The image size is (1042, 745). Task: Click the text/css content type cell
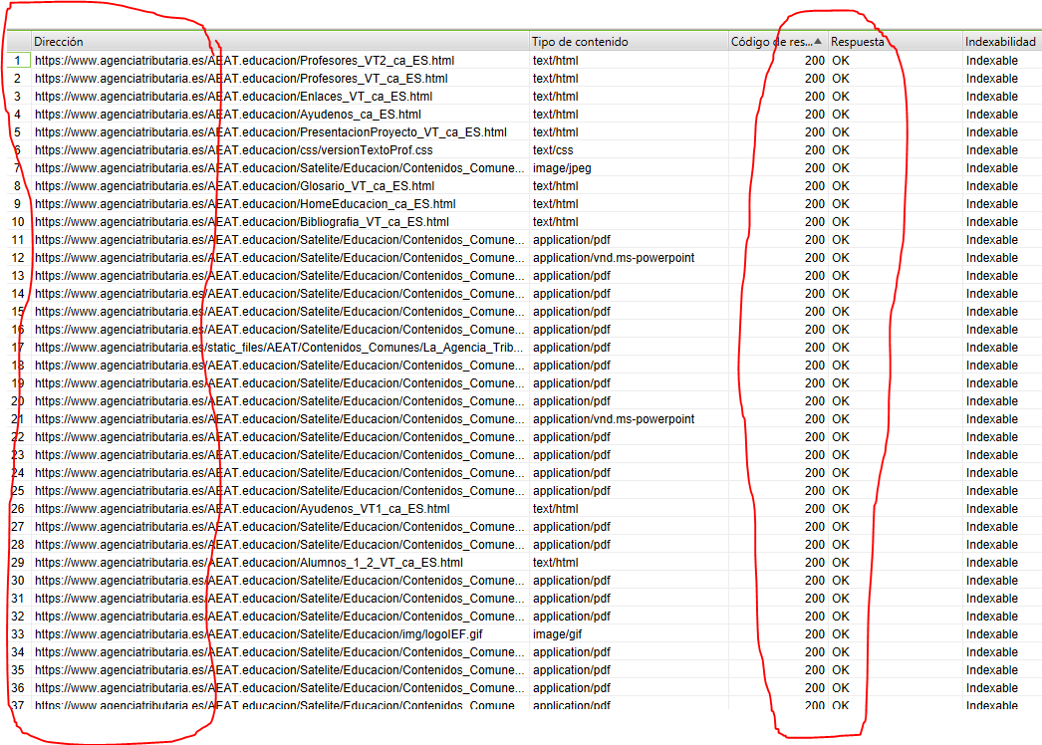pyautogui.click(x=553, y=150)
